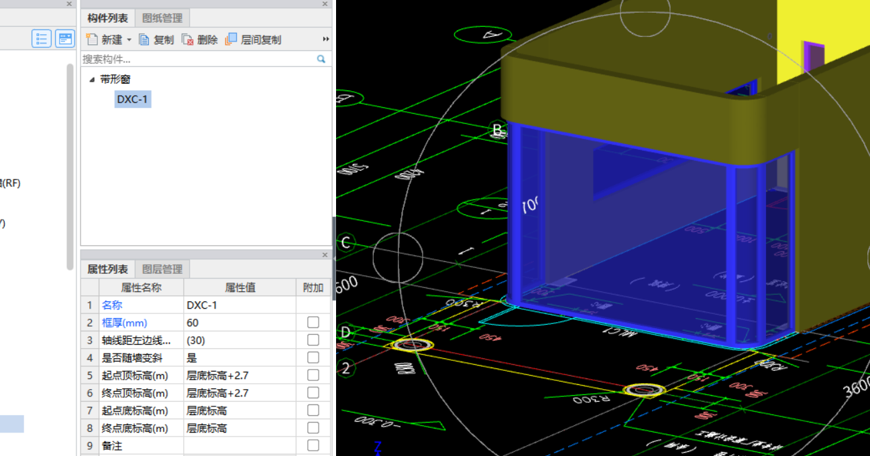Click axis bubble 2 in the viewport

[x=345, y=368]
